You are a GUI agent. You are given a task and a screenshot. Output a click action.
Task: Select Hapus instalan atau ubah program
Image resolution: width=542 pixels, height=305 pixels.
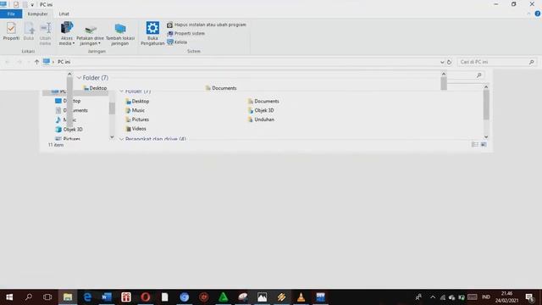click(207, 25)
